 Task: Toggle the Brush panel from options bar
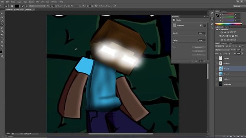(12, 6)
